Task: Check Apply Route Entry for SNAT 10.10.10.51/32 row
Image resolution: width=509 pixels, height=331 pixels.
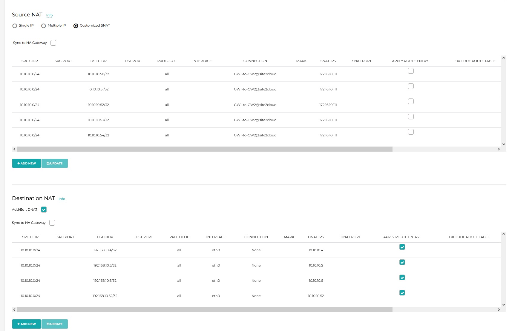Action: [x=411, y=86]
